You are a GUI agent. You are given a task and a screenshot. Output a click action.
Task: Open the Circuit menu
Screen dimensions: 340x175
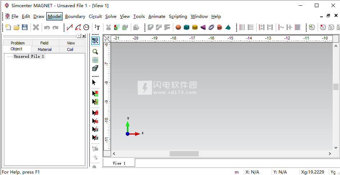point(95,16)
